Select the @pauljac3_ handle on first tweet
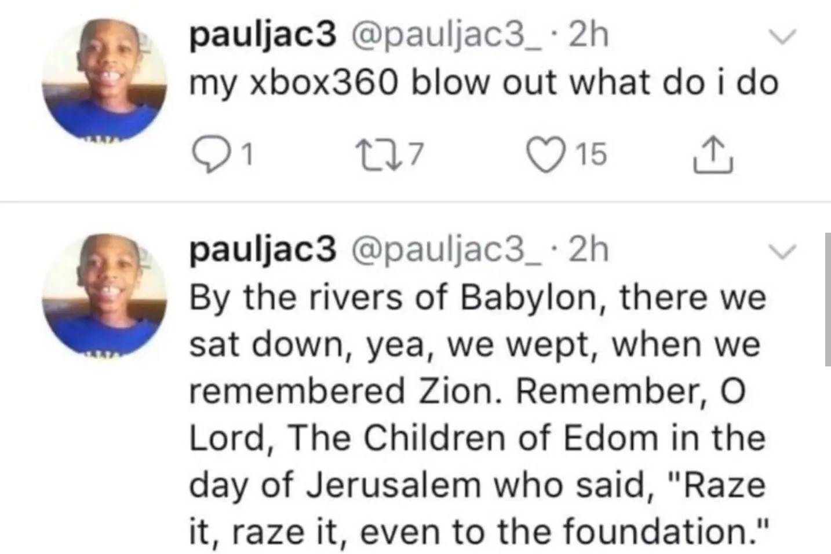Image resolution: width=831 pixels, height=554 pixels. pyautogui.click(x=446, y=36)
